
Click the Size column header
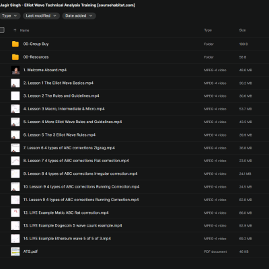[242, 30]
